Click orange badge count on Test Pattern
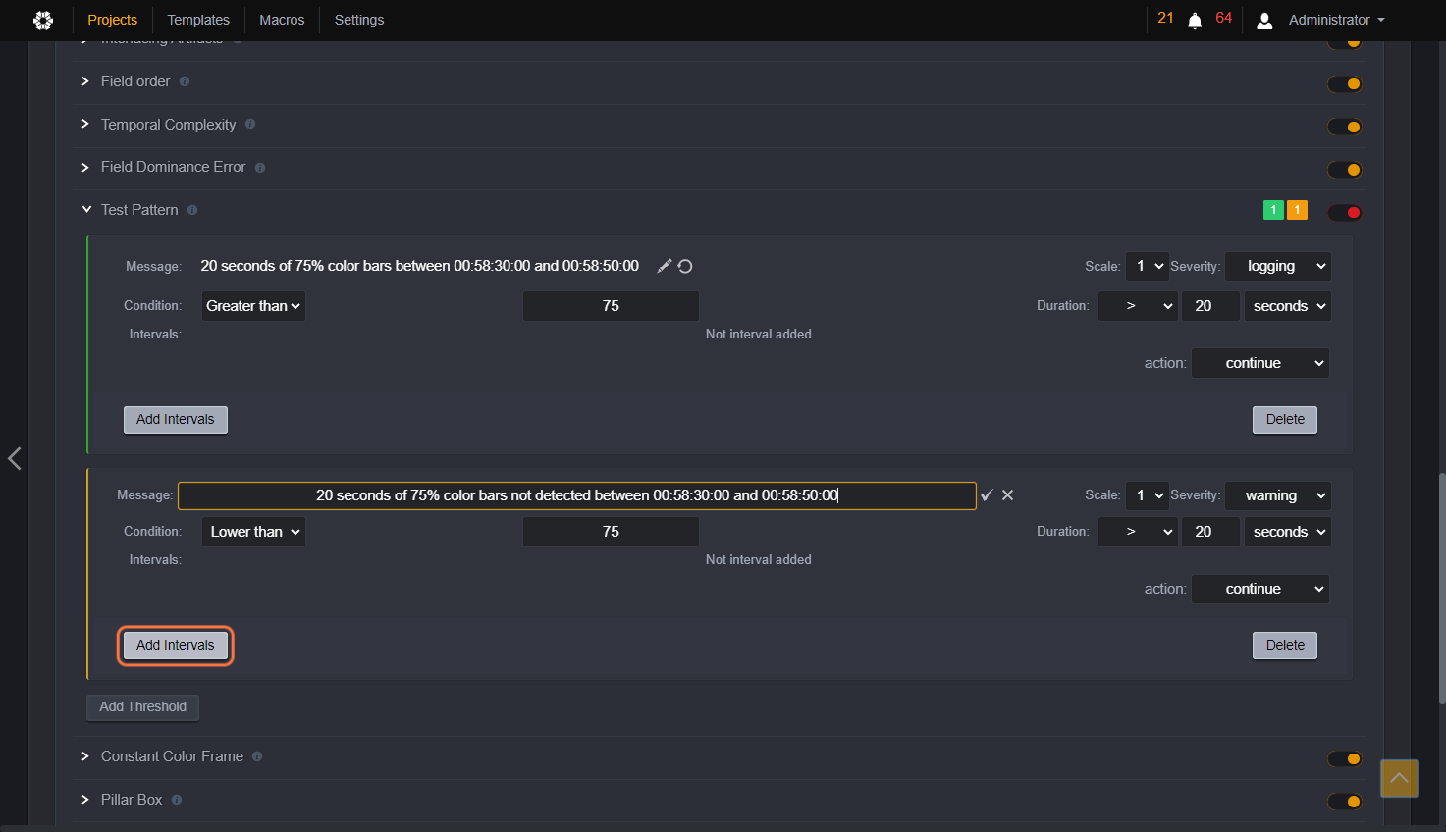This screenshot has width=1446, height=832. 1297,210
